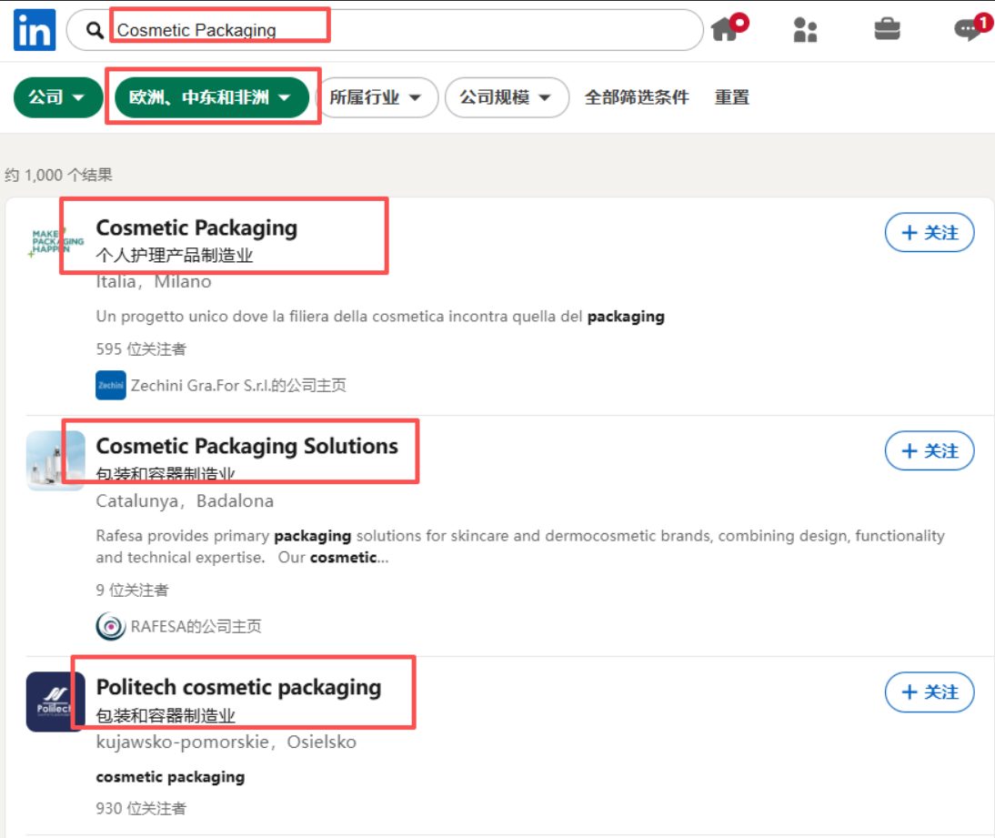The image size is (995, 838).
Task: Click the 595 位关注者 follower count
Action: [x=141, y=348]
